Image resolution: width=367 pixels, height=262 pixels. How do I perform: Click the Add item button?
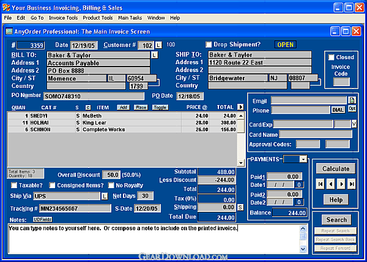click(x=123, y=107)
